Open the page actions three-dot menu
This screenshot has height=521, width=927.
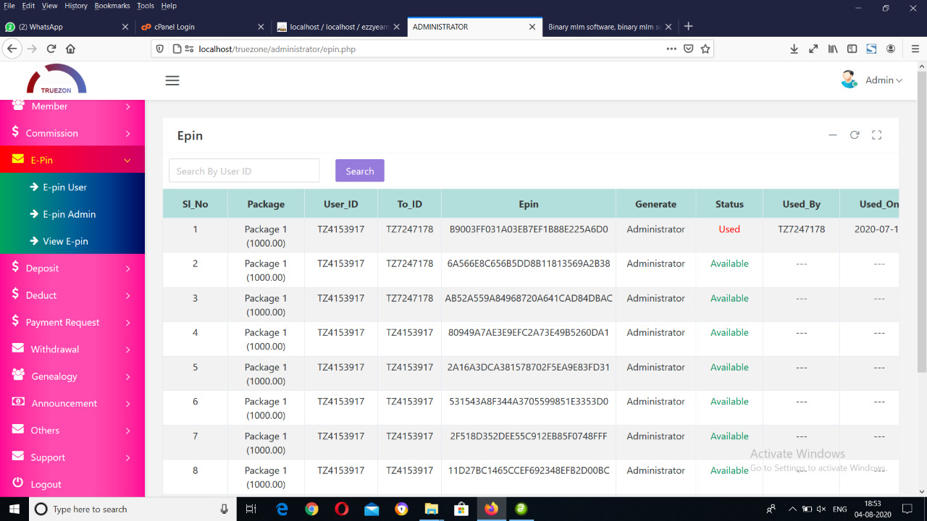tap(671, 49)
